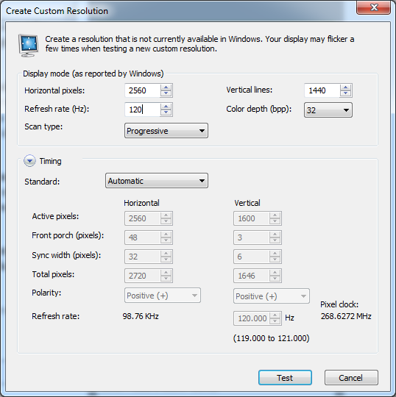Open the Color depth (bpp) dropdown
This screenshot has width=396, height=397.
click(x=328, y=110)
